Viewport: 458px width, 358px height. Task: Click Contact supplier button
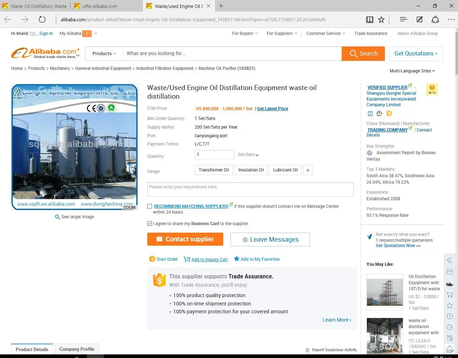(x=185, y=239)
